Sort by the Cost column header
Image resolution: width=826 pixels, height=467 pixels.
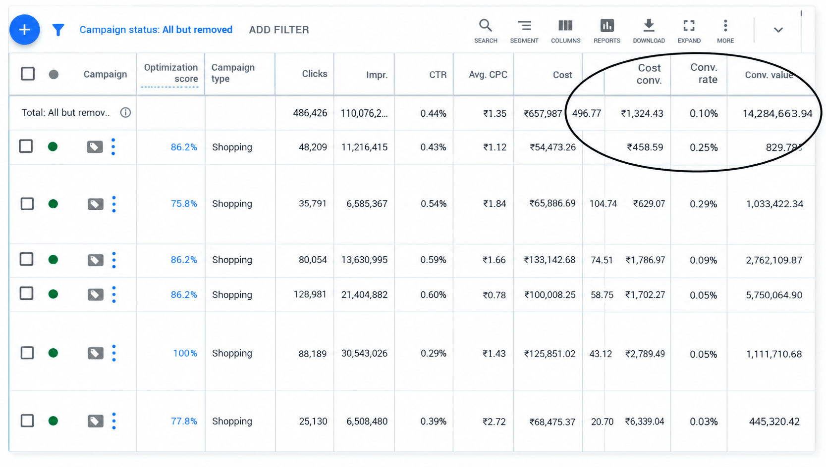click(562, 75)
